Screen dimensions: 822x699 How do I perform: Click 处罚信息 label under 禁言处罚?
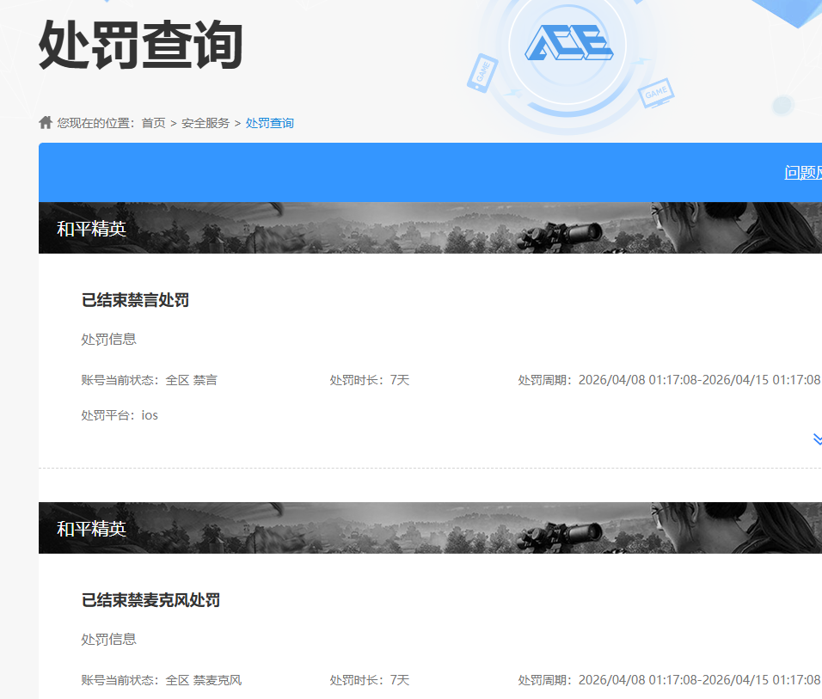tap(108, 340)
